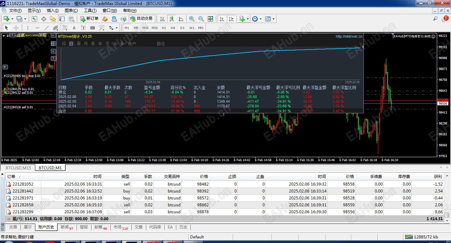
Task: Select the text 'A' drawing tool
Action: (74, 28)
